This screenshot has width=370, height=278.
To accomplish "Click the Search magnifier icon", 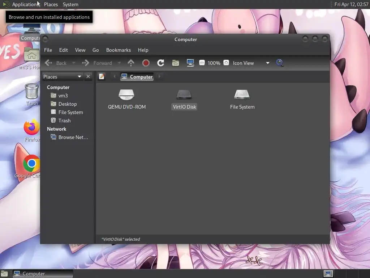I will 280,63.
